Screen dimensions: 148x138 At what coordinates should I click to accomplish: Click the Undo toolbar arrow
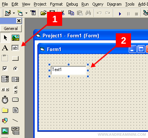pos(99,13)
